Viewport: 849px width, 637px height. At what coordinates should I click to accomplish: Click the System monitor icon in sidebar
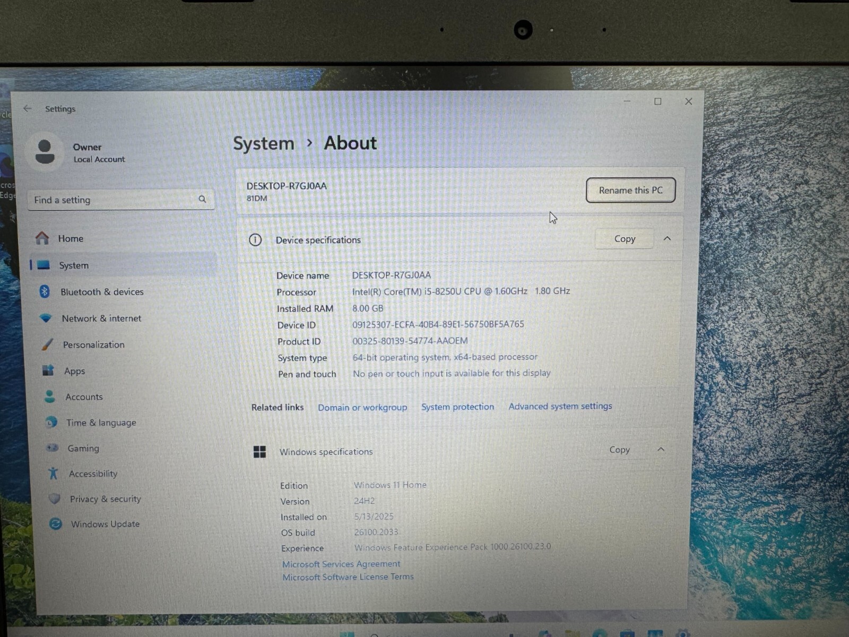point(44,265)
